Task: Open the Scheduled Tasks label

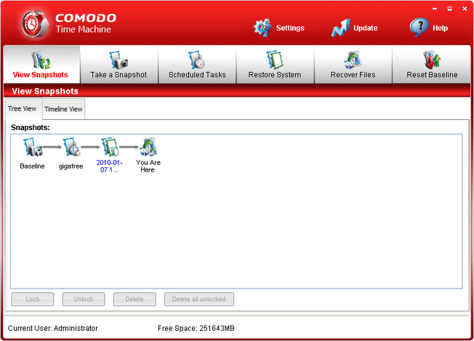Action: 197,74
